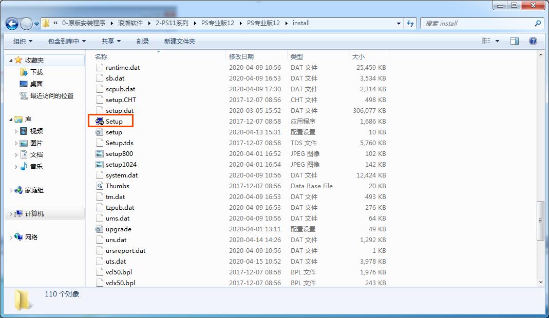Click the search magnifier icon

(x=538, y=24)
